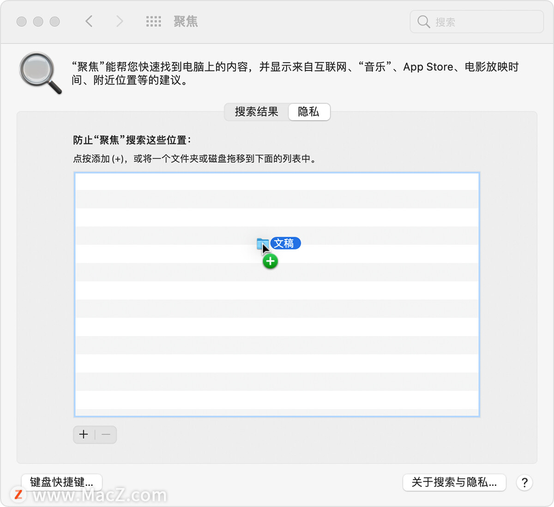Screen dimensions: 554x507
Task: Click the search magnifier icon in toolbar
Action: 423,22
